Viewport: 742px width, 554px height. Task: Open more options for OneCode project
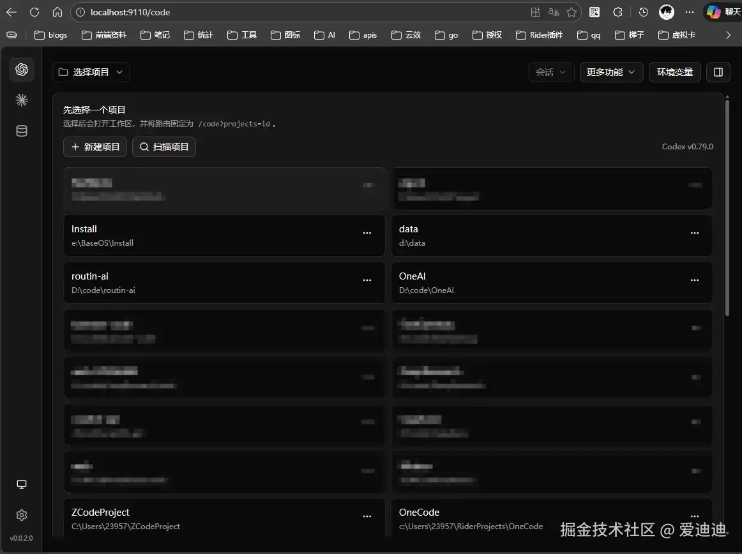(x=695, y=516)
